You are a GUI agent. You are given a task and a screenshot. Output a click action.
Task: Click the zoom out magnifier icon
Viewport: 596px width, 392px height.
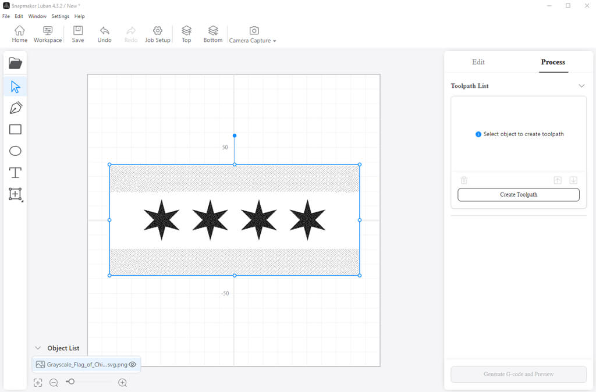[x=54, y=383]
